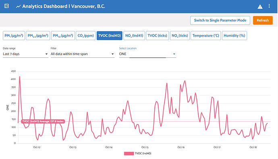Select the CO2 (ppm) parameter
278x159 pixels.
[x=86, y=36]
